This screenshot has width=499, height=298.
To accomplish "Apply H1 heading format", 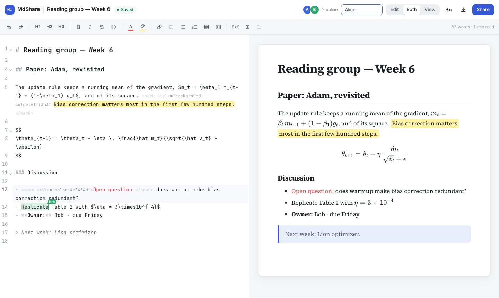I will click(x=38, y=27).
